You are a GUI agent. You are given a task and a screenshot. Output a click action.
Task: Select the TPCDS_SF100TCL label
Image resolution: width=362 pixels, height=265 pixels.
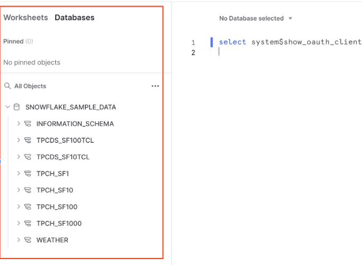[x=65, y=141]
